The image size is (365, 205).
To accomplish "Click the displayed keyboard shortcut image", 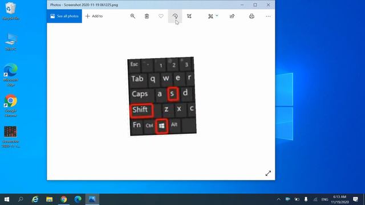I will pos(162,96).
